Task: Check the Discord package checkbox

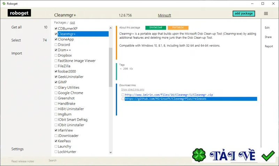Action: (x=56, y=45)
